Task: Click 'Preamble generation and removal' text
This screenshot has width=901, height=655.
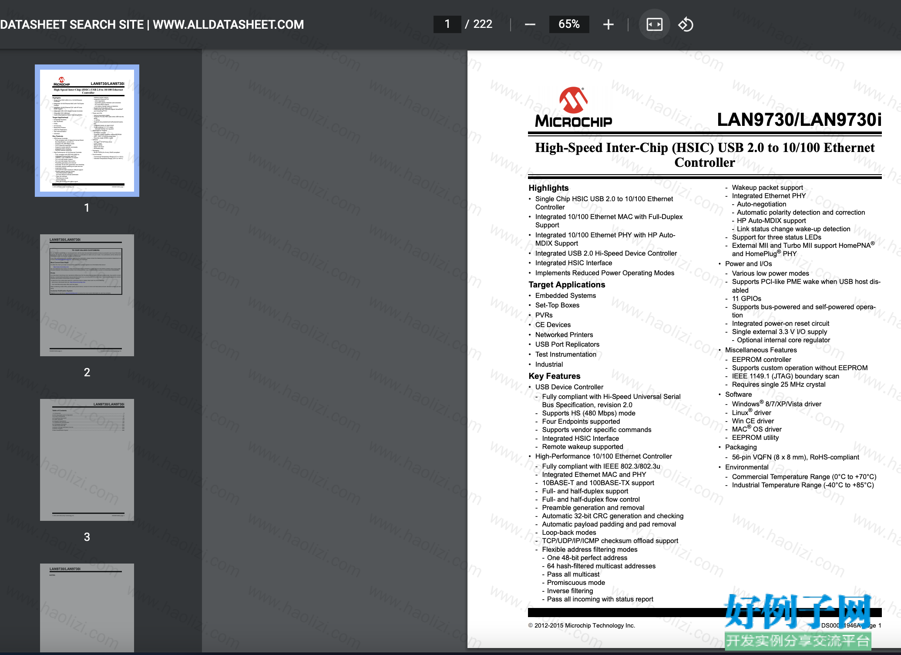Action: pos(593,507)
